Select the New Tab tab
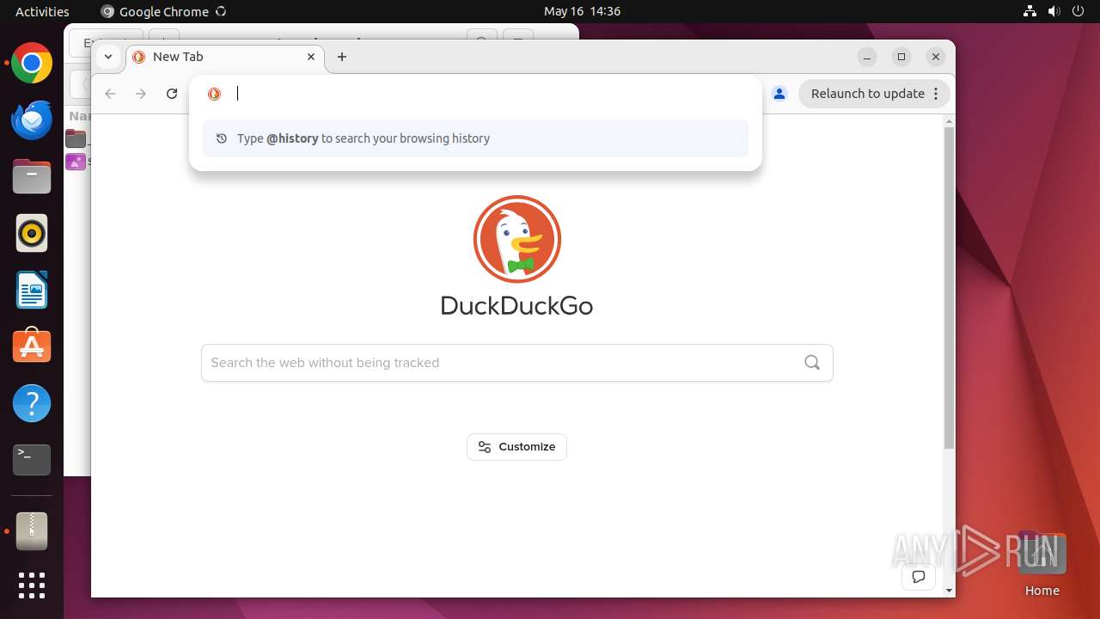Screen dimensions: 1100x619 [x=224, y=57]
